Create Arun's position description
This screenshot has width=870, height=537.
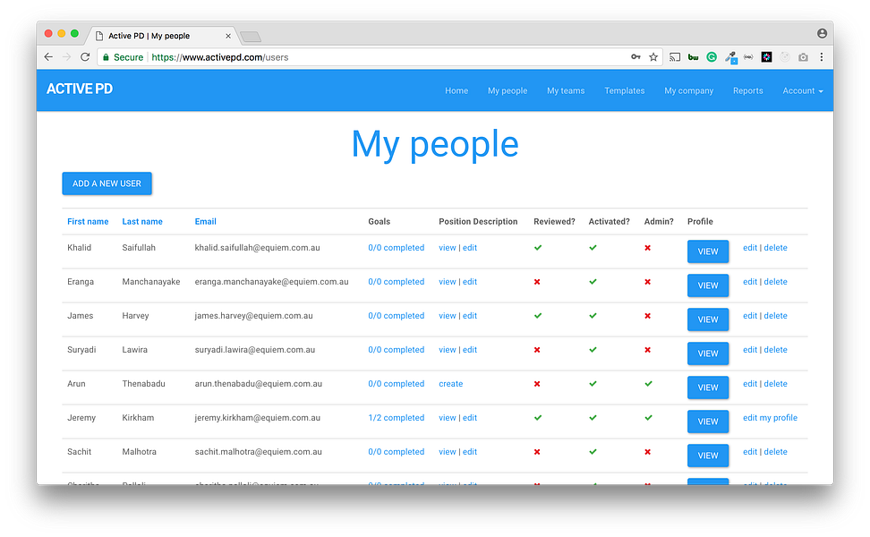(x=450, y=384)
